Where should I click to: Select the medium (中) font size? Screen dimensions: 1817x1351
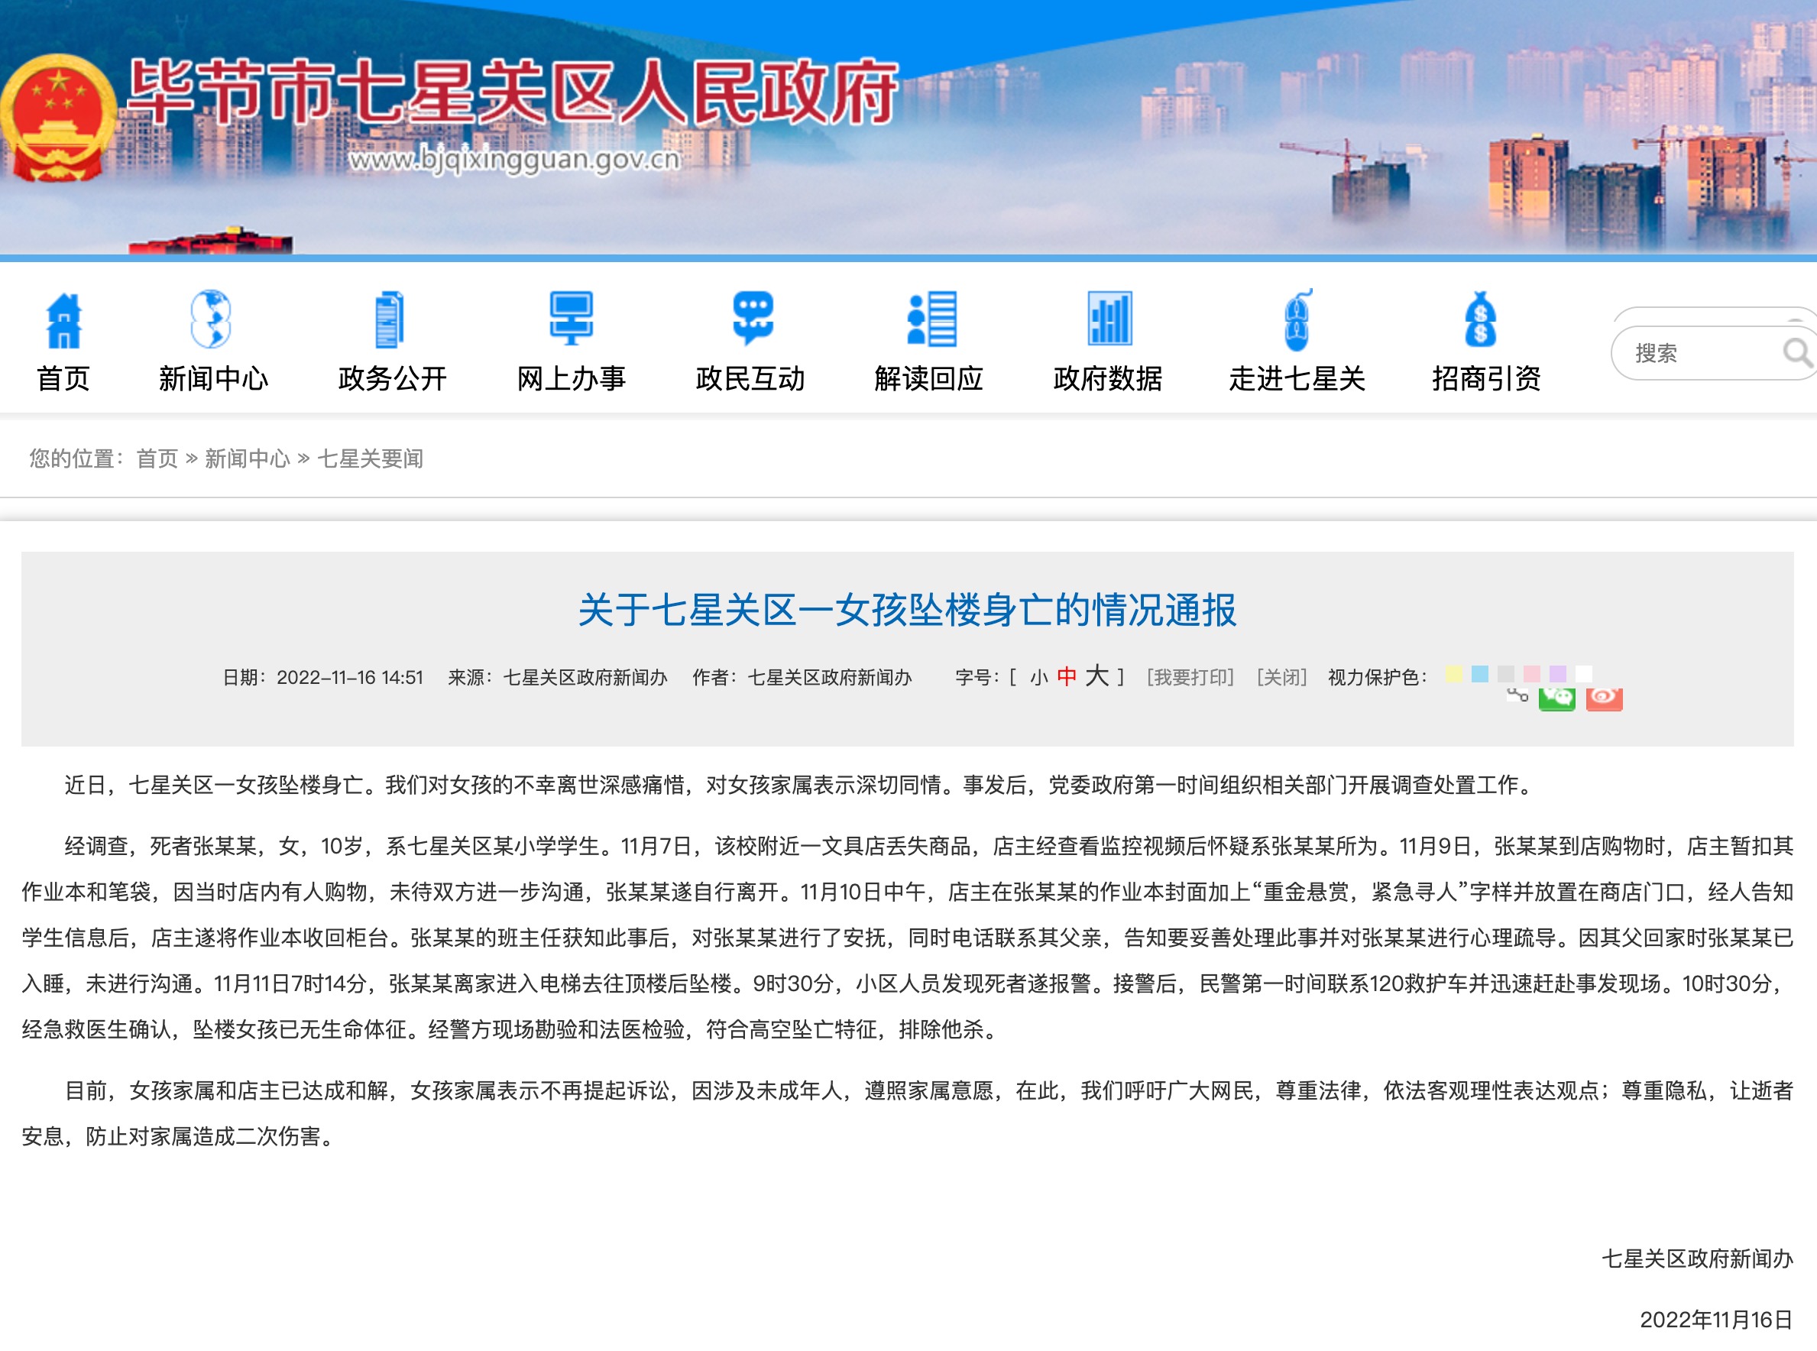coord(1067,676)
